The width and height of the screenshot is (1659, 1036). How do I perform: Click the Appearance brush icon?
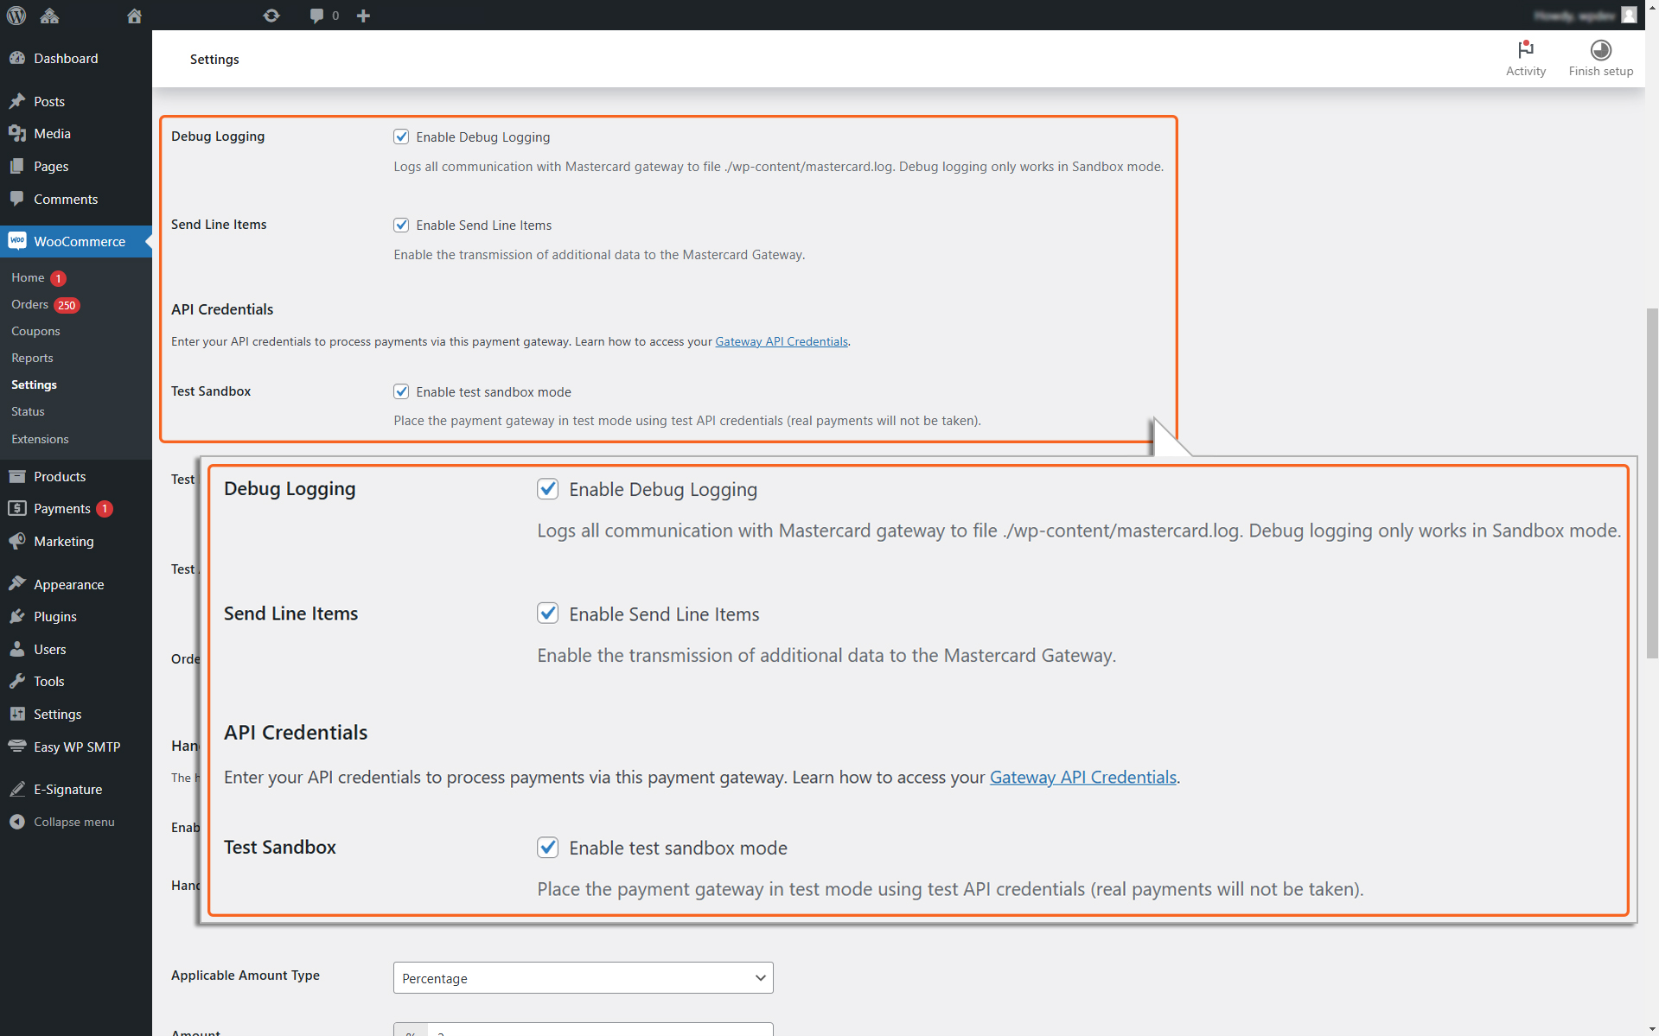pyautogui.click(x=17, y=584)
